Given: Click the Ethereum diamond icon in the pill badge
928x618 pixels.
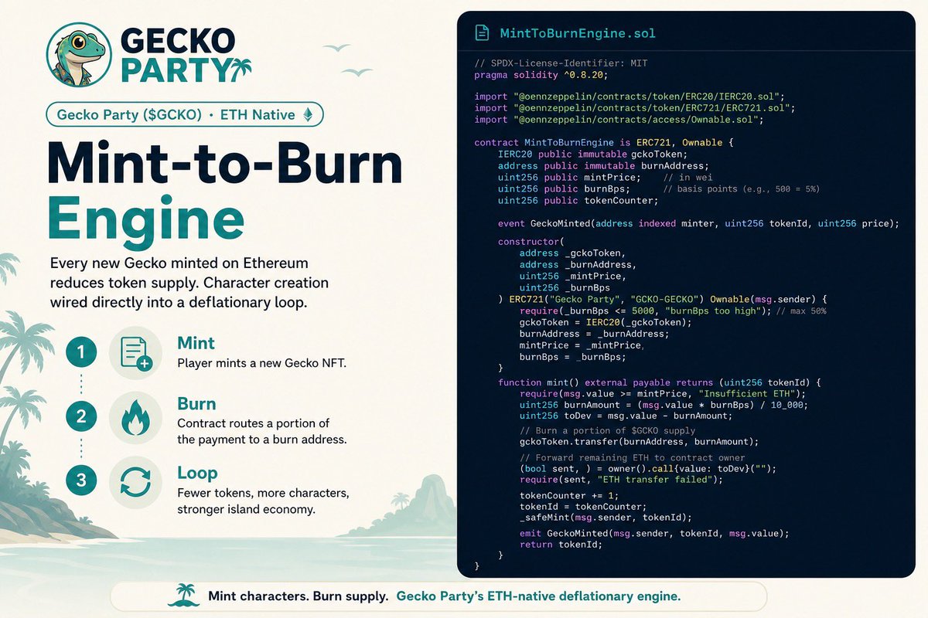Looking at the screenshot, I should pos(309,114).
